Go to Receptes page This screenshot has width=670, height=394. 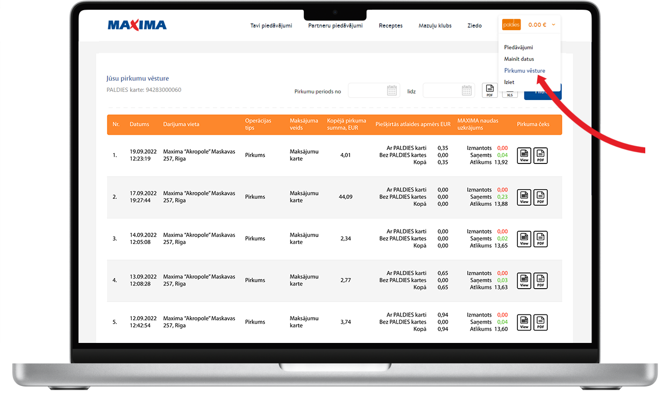point(390,25)
